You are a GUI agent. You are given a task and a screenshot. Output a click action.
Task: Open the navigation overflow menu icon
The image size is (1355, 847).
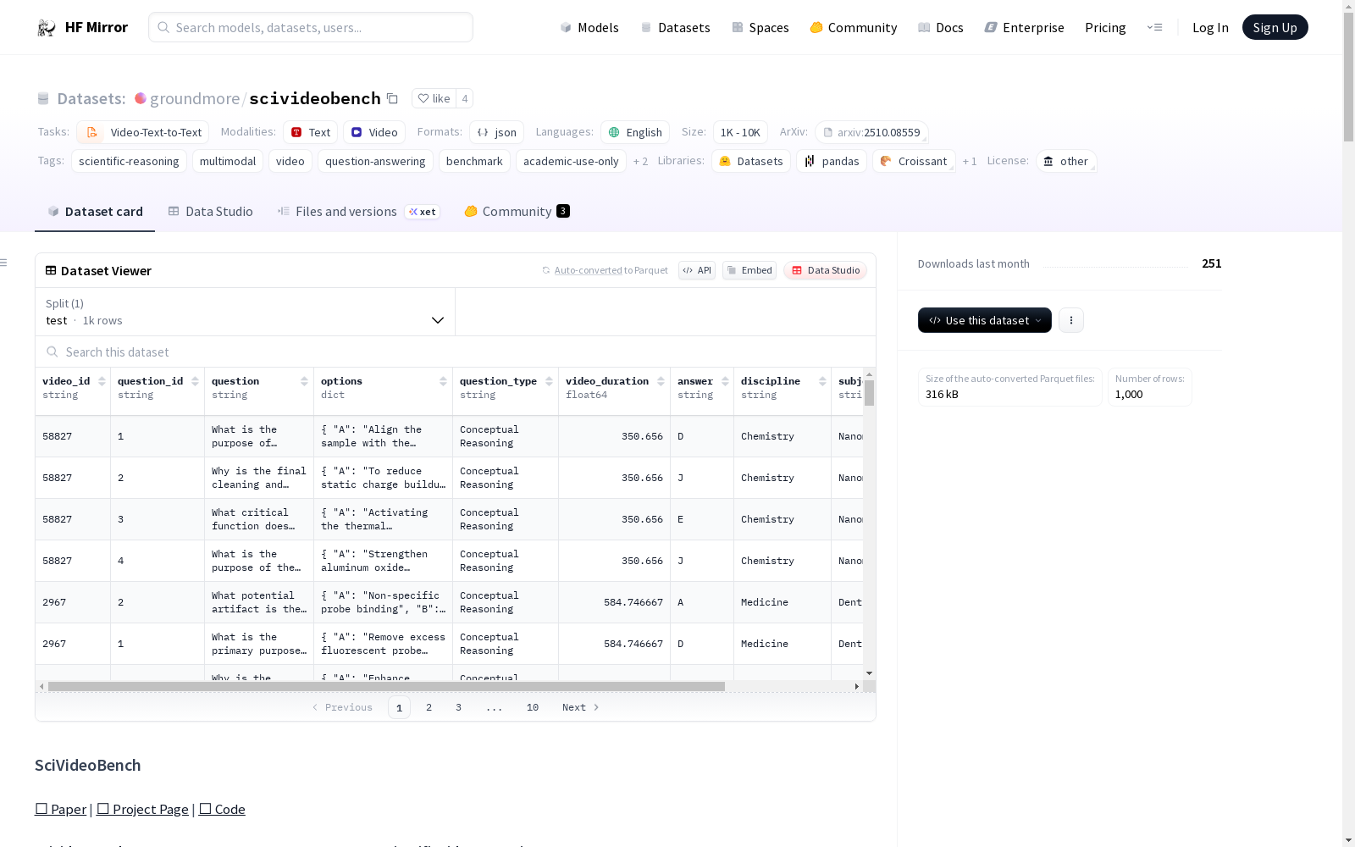(x=1154, y=27)
